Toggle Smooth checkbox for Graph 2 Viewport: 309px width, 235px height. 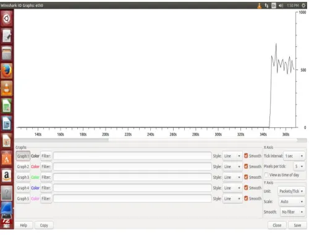[x=246, y=166]
